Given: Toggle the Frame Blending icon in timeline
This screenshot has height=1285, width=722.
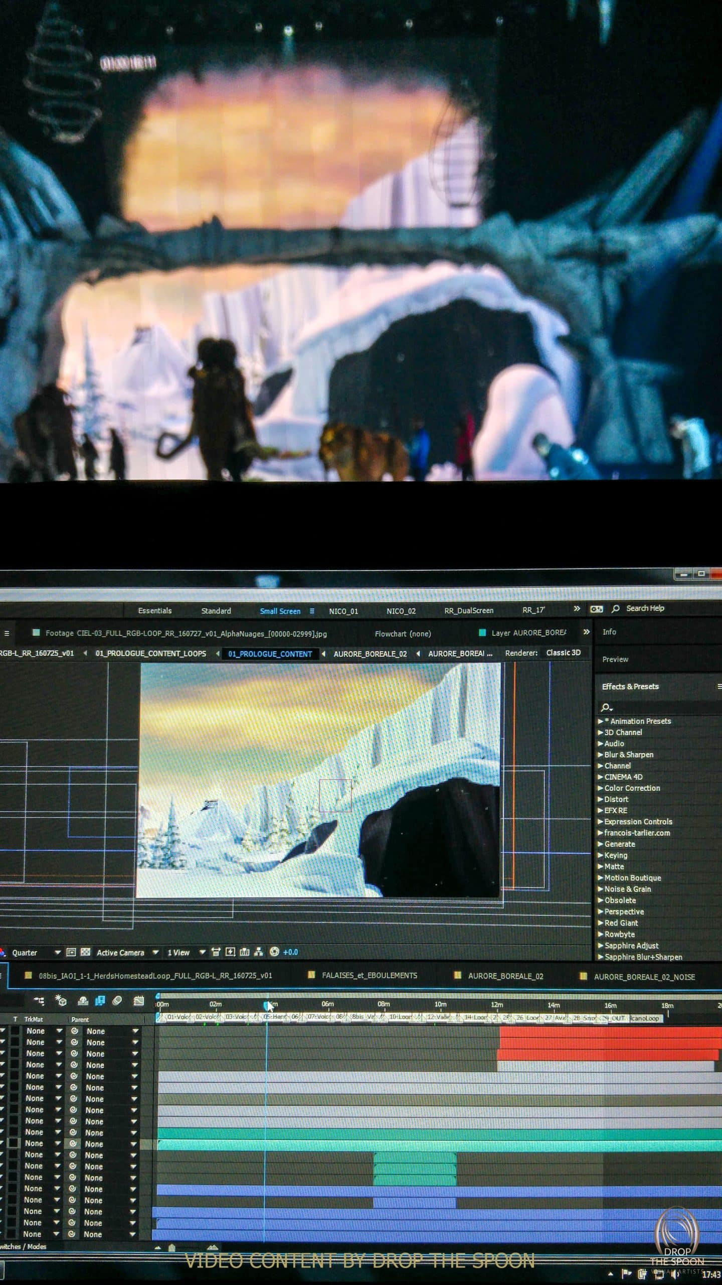Looking at the screenshot, I should [x=100, y=1001].
